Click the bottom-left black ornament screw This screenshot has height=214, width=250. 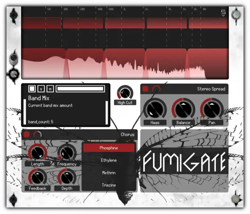pyautogui.click(x=13, y=199)
